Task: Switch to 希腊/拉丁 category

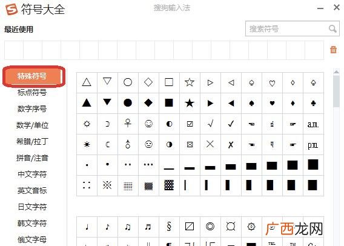Action: pos(32,142)
